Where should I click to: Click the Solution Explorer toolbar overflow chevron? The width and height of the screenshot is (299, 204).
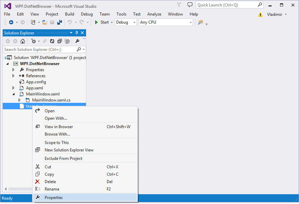pyautogui.click(x=84, y=39)
